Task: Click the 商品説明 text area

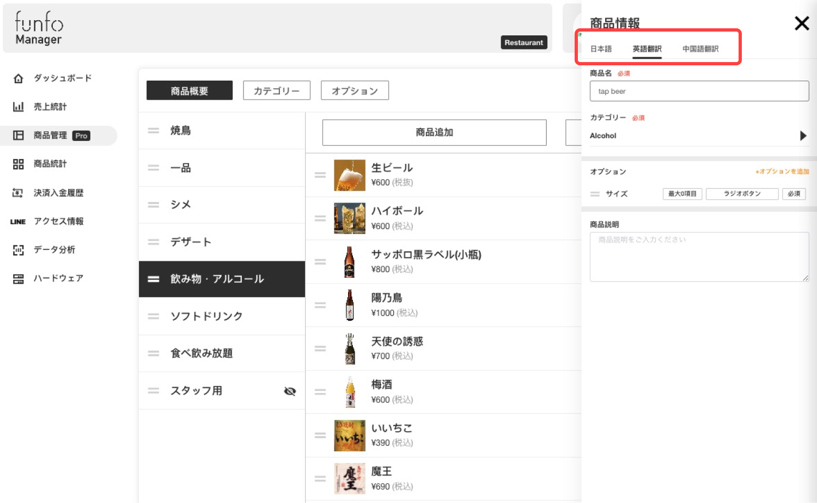Action: 699,257
